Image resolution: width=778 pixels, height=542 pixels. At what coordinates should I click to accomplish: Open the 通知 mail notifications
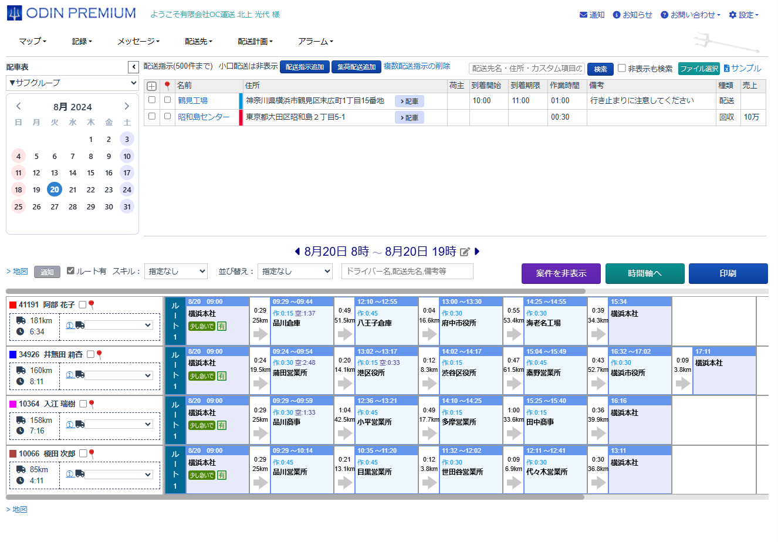click(592, 15)
